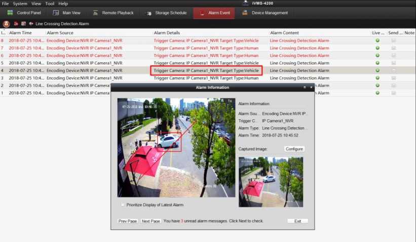Open the Tool menu
Screen dimensions: 416x242
[50, 4]
